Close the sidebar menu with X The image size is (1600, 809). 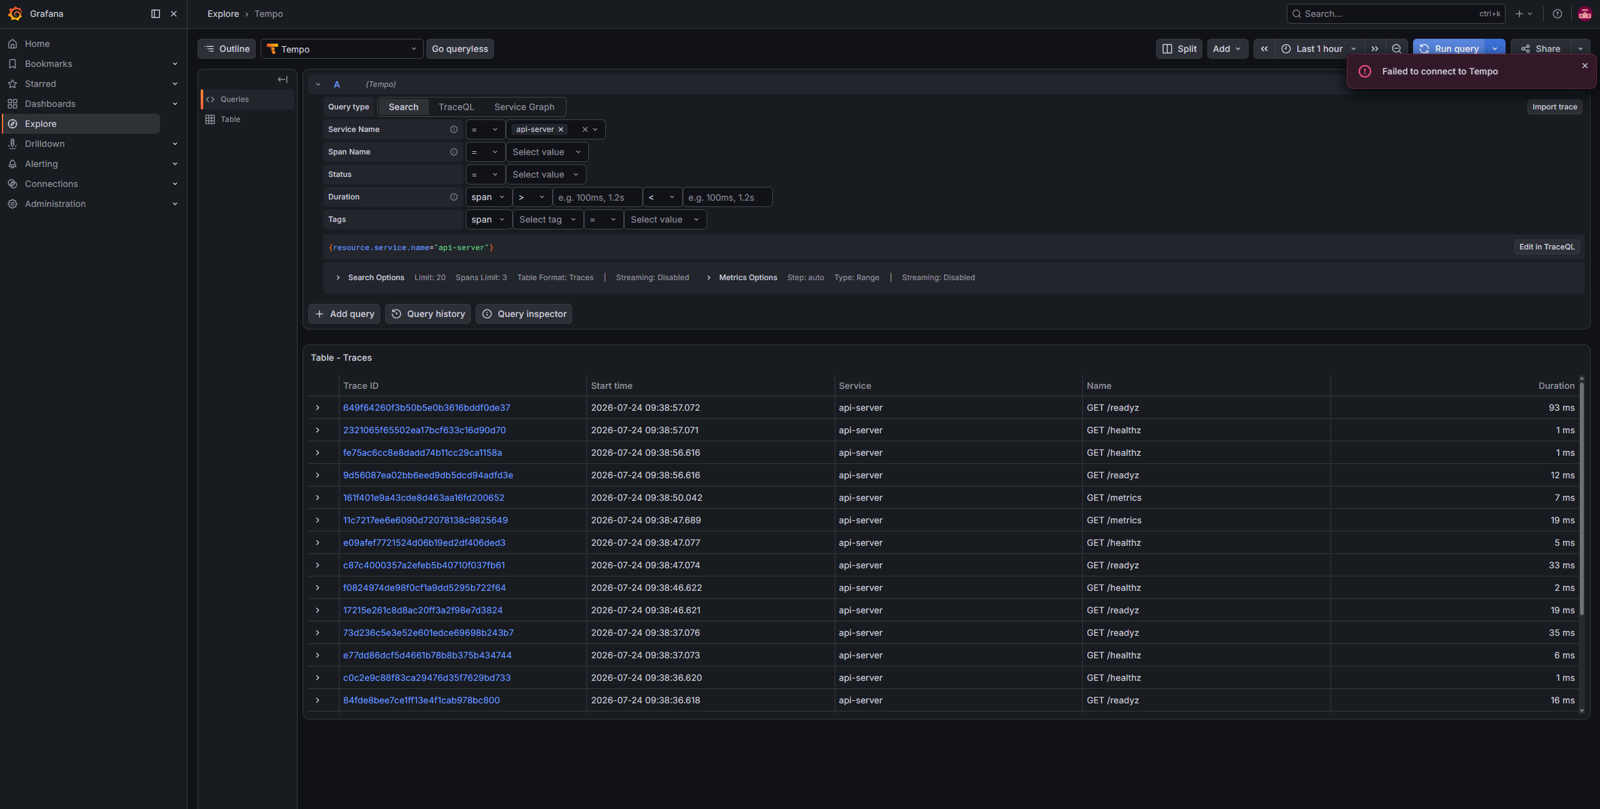coord(174,14)
